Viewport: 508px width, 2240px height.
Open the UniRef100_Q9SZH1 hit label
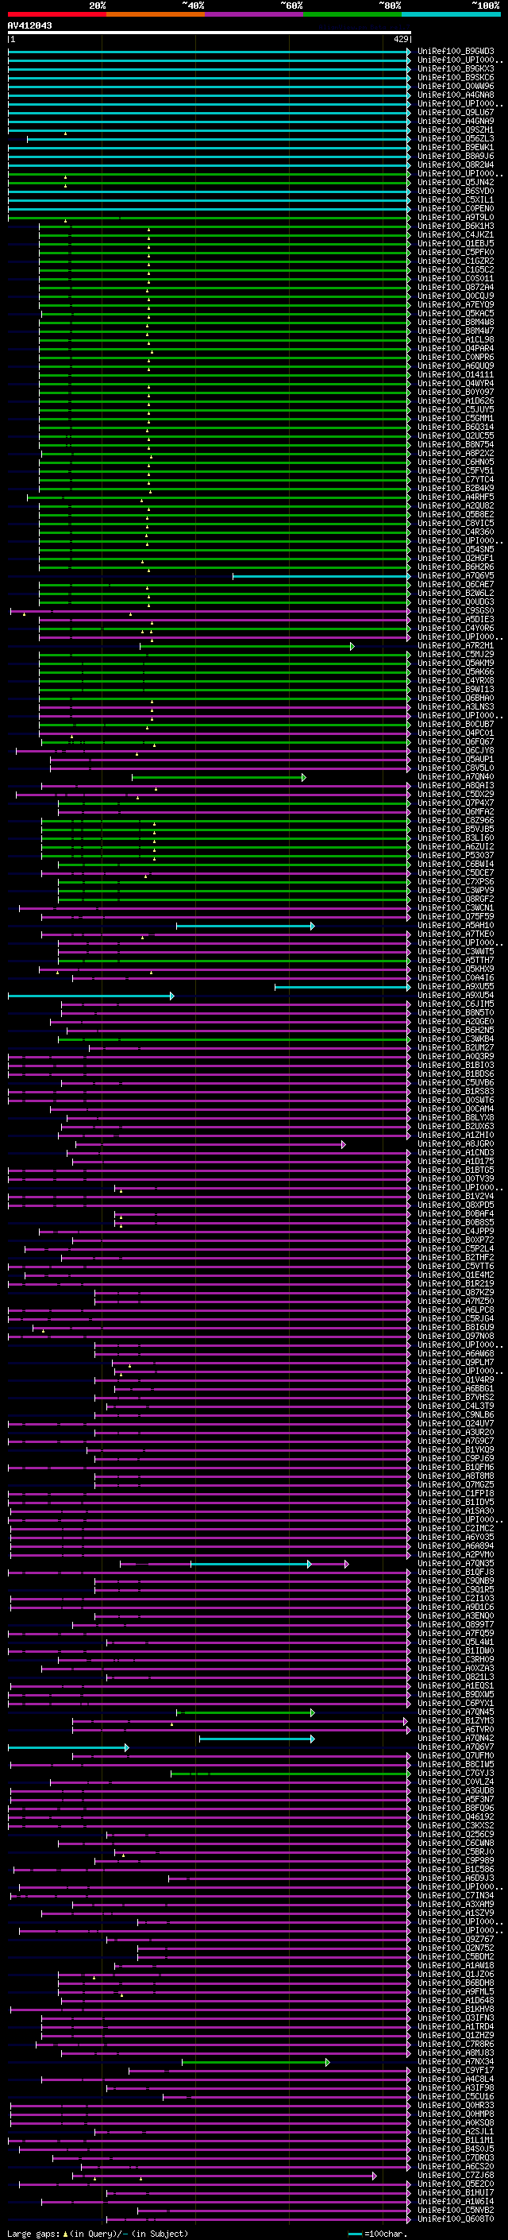456,130
